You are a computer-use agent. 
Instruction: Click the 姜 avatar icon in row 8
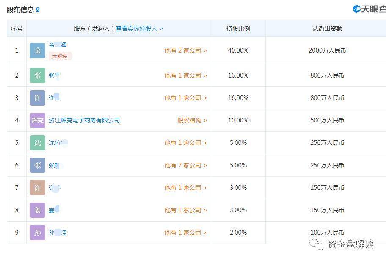pyautogui.click(x=38, y=210)
